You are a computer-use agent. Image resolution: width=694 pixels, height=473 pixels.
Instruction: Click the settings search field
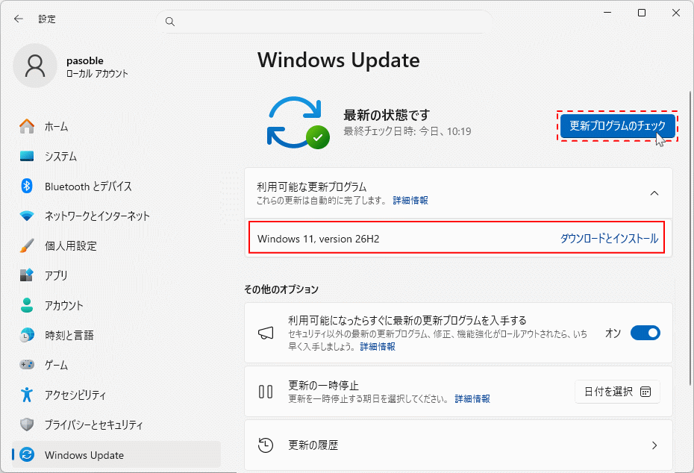324,21
